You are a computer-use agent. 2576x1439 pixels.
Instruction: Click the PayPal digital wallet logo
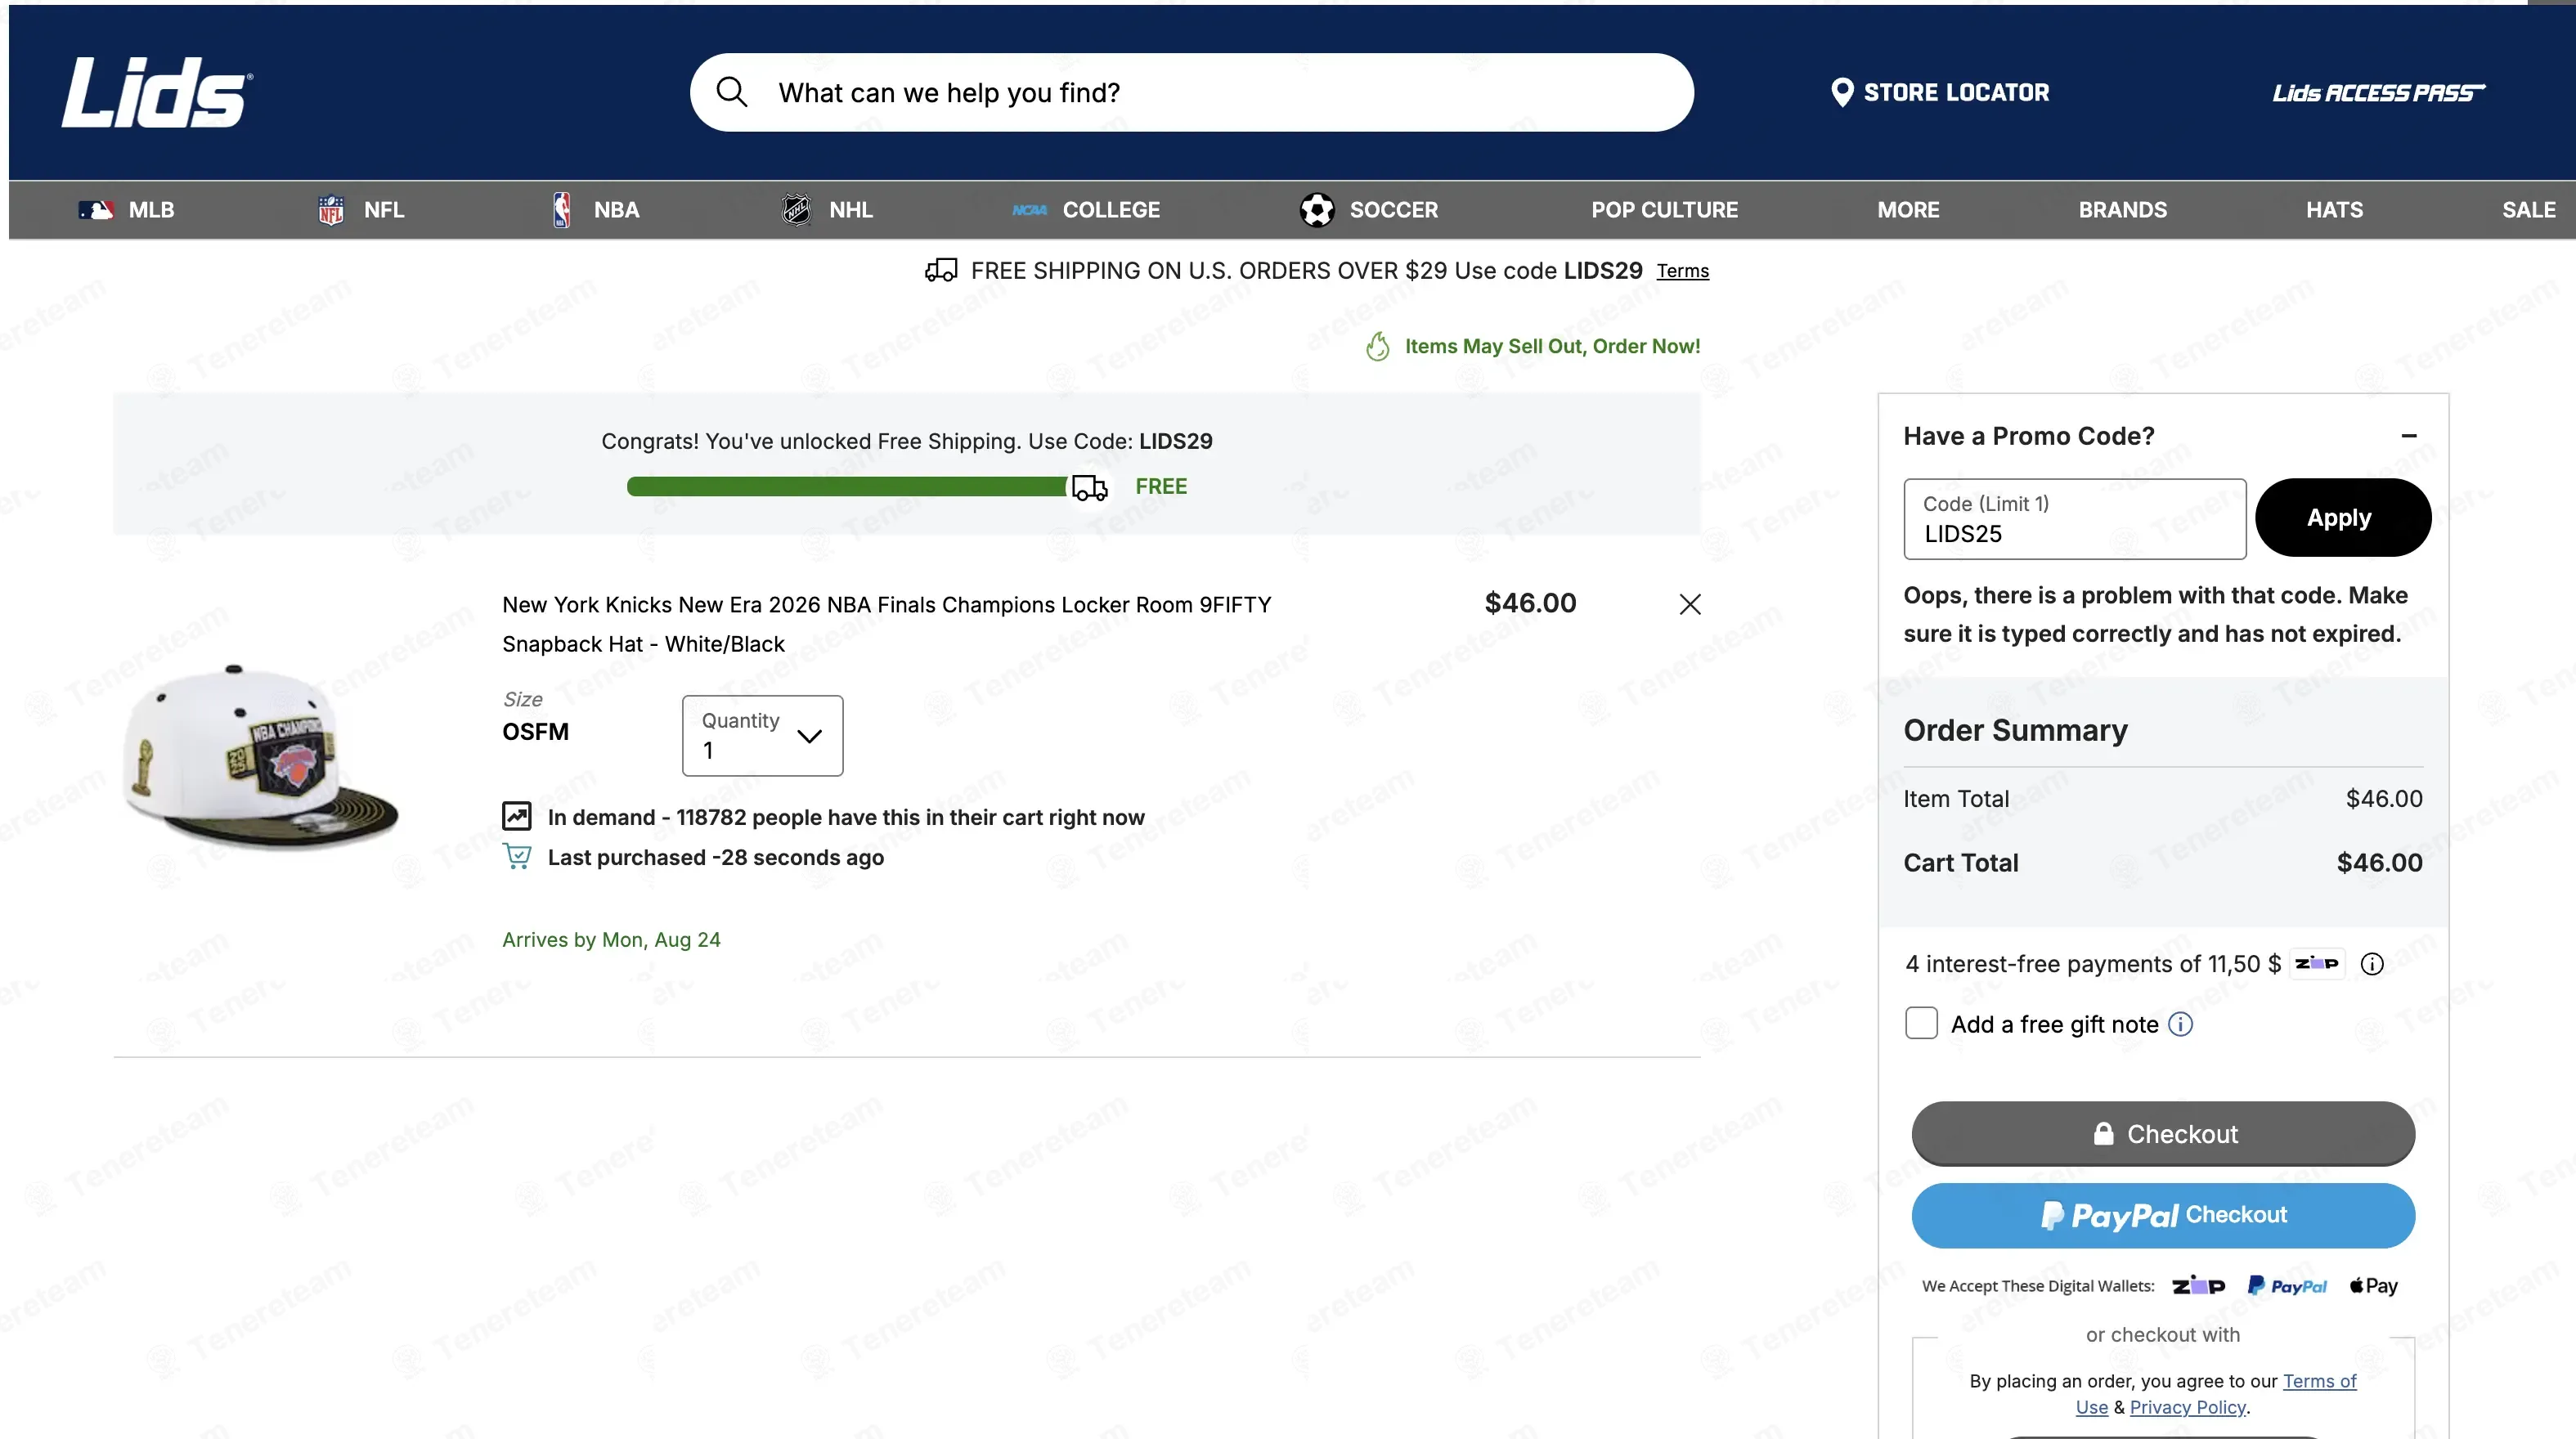coord(2286,1285)
